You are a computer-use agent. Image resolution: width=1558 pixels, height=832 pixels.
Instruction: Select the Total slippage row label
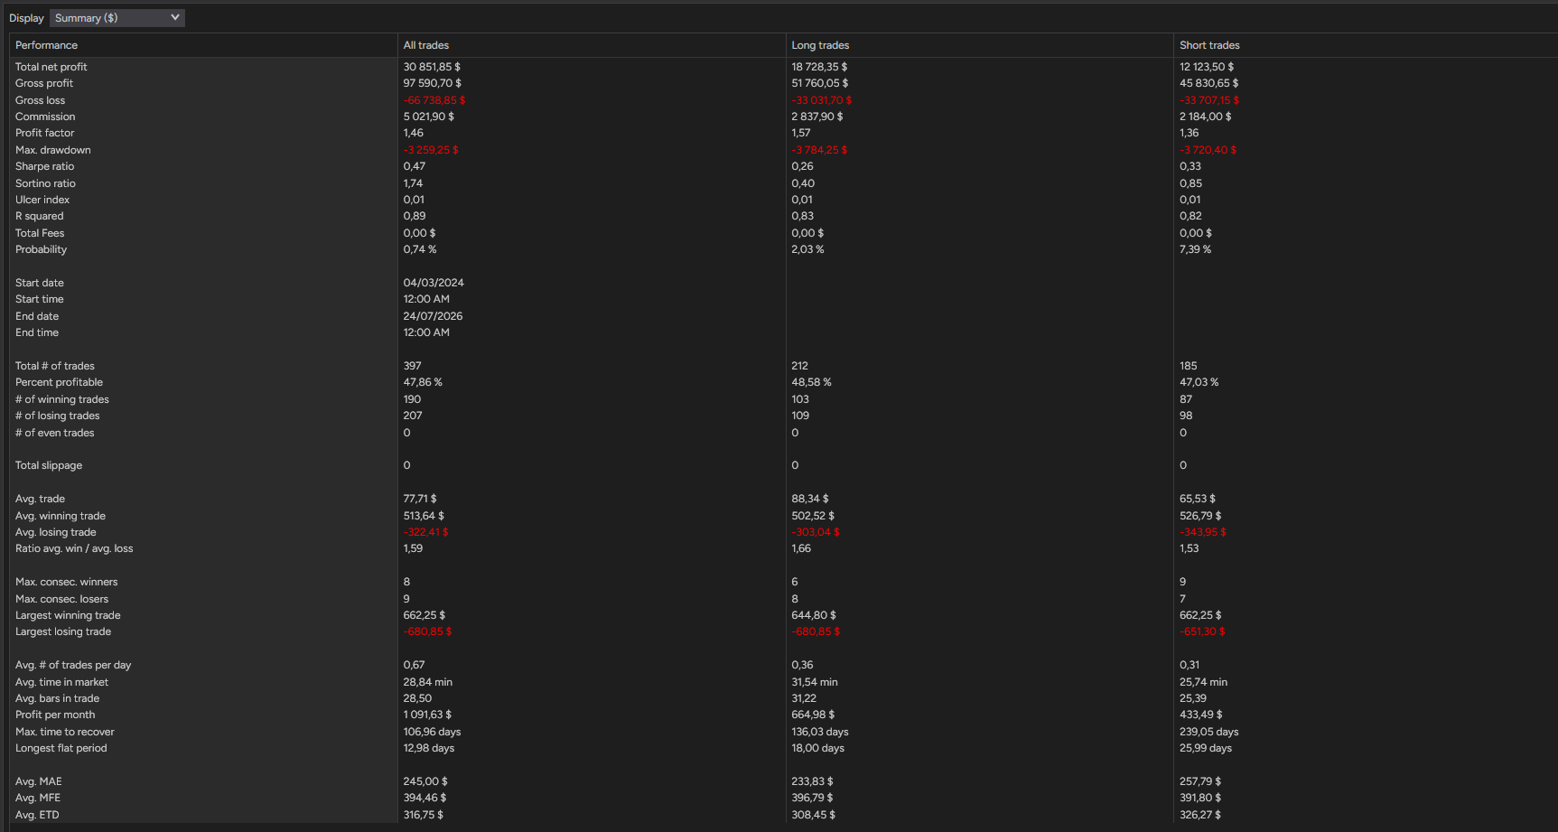tap(49, 465)
